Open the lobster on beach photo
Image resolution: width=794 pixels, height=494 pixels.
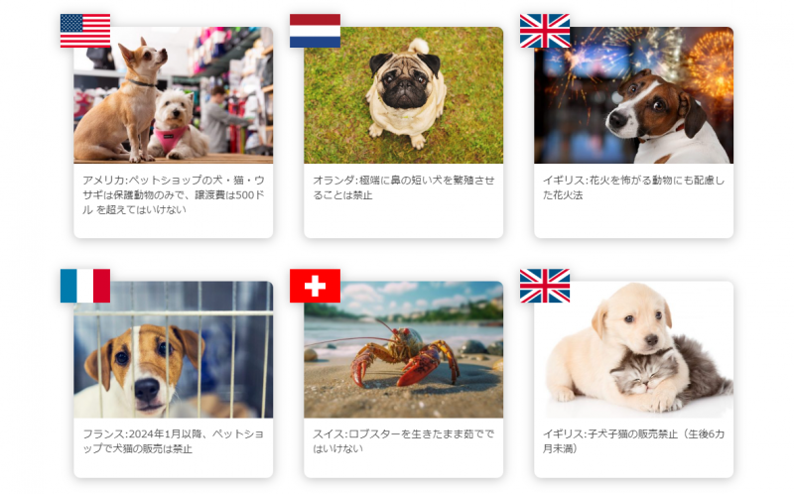coord(404,350)
